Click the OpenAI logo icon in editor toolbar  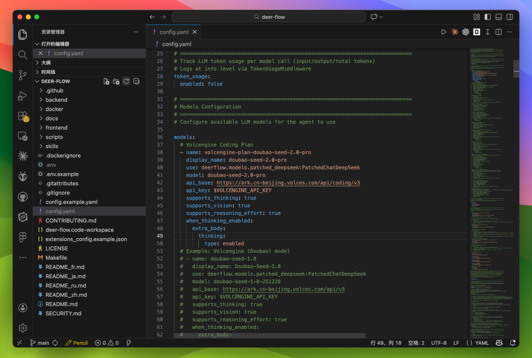(465, 32)
